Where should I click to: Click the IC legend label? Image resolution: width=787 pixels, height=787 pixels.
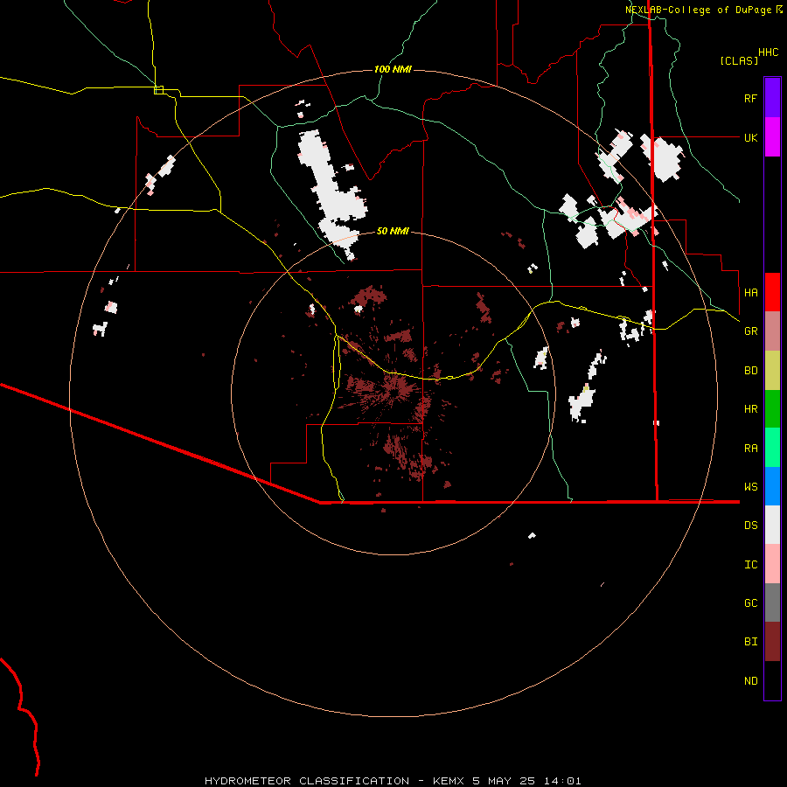pos(750,565)
